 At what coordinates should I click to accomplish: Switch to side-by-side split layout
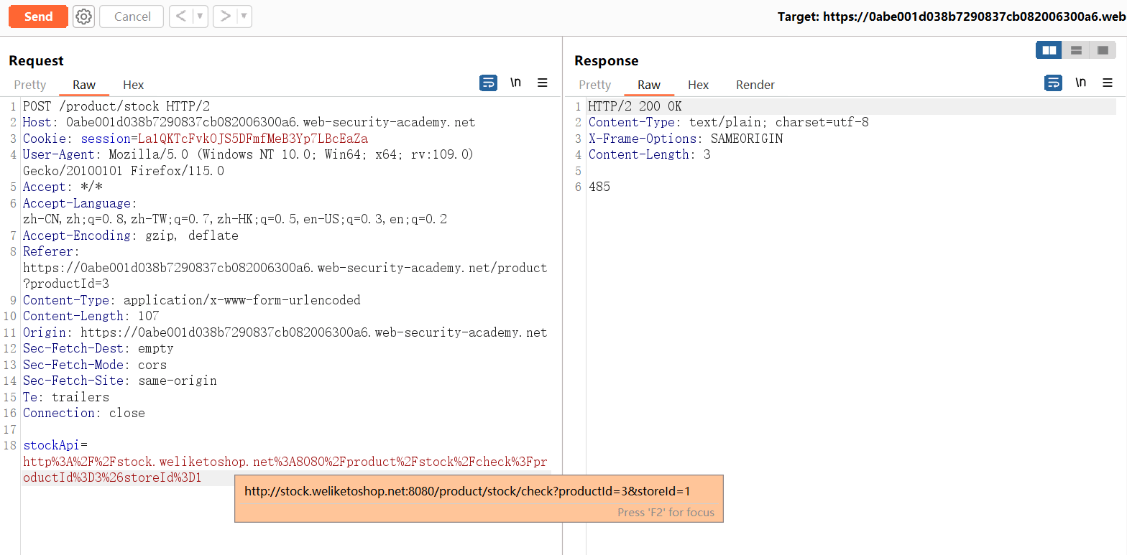click(1049, 50)
